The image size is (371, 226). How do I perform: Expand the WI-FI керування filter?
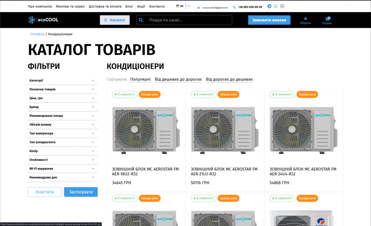pos(63,168)
